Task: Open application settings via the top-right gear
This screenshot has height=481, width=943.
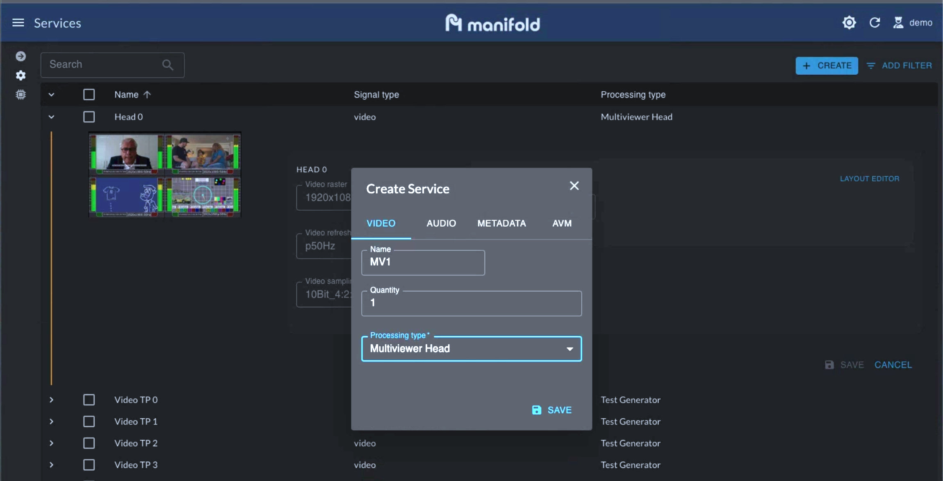Action: pyautogui.click(x=849, y=23)
